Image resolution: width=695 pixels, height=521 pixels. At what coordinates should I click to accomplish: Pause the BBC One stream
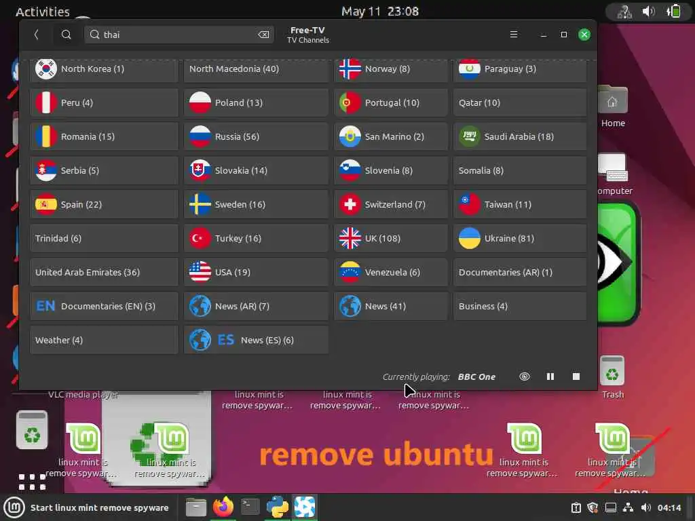550,377
